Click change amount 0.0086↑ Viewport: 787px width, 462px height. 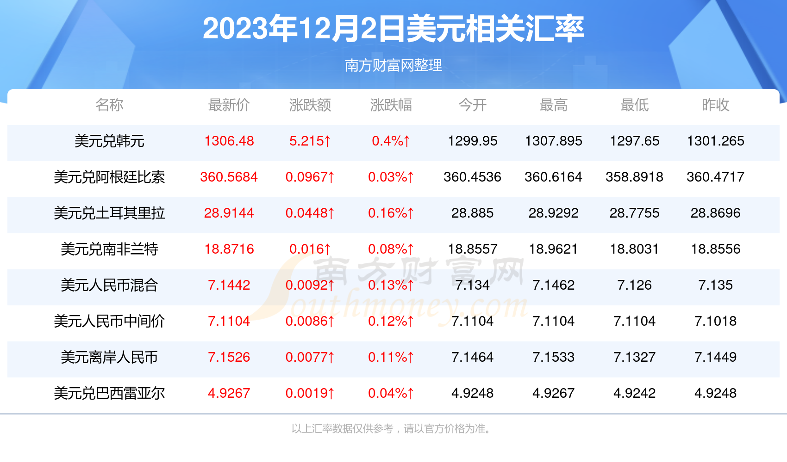[x=310, y=321]
